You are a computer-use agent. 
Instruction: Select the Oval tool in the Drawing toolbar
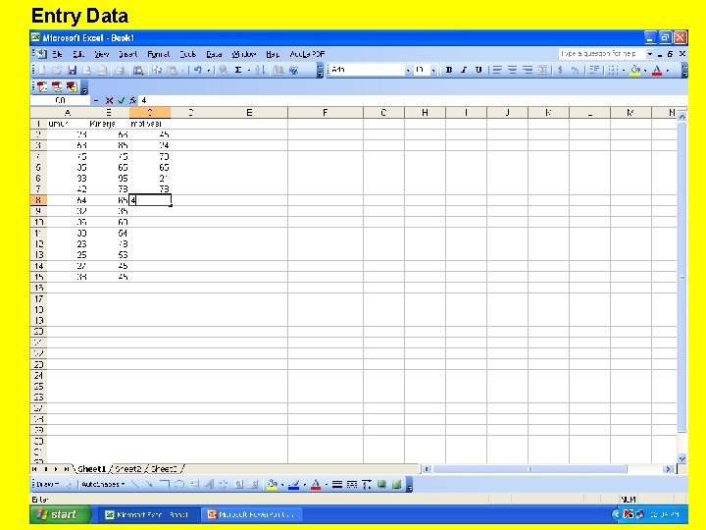point(179,485)
